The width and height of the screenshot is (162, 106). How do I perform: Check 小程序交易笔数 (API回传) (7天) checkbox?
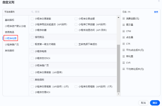[x=76, y=87]
